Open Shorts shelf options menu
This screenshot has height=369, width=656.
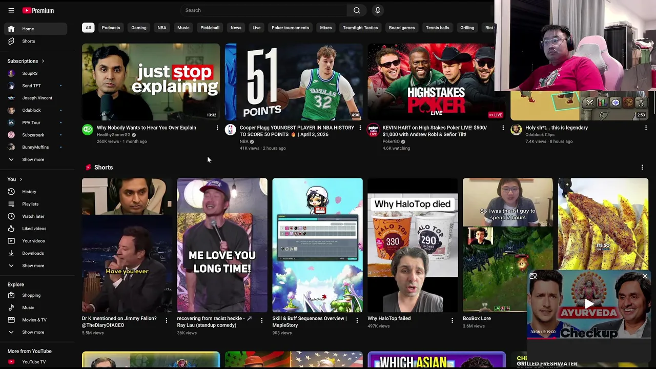click(x=642, y=167)
